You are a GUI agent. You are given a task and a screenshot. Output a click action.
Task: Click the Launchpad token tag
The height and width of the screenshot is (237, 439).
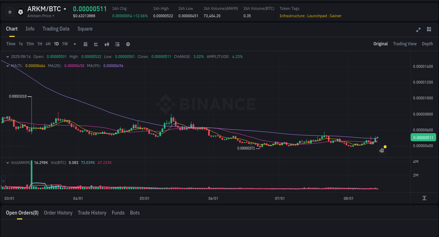click(x=317, y=16)
